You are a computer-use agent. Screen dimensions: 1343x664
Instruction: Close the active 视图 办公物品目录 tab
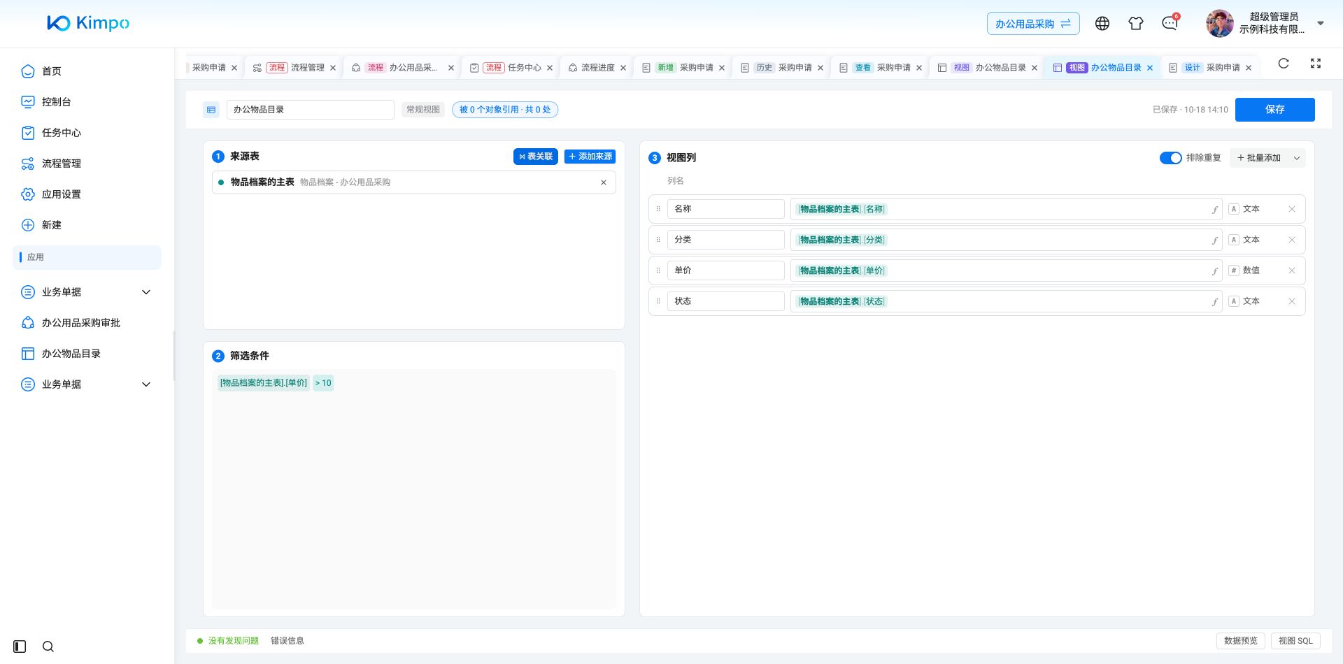tap(1150, 68)
